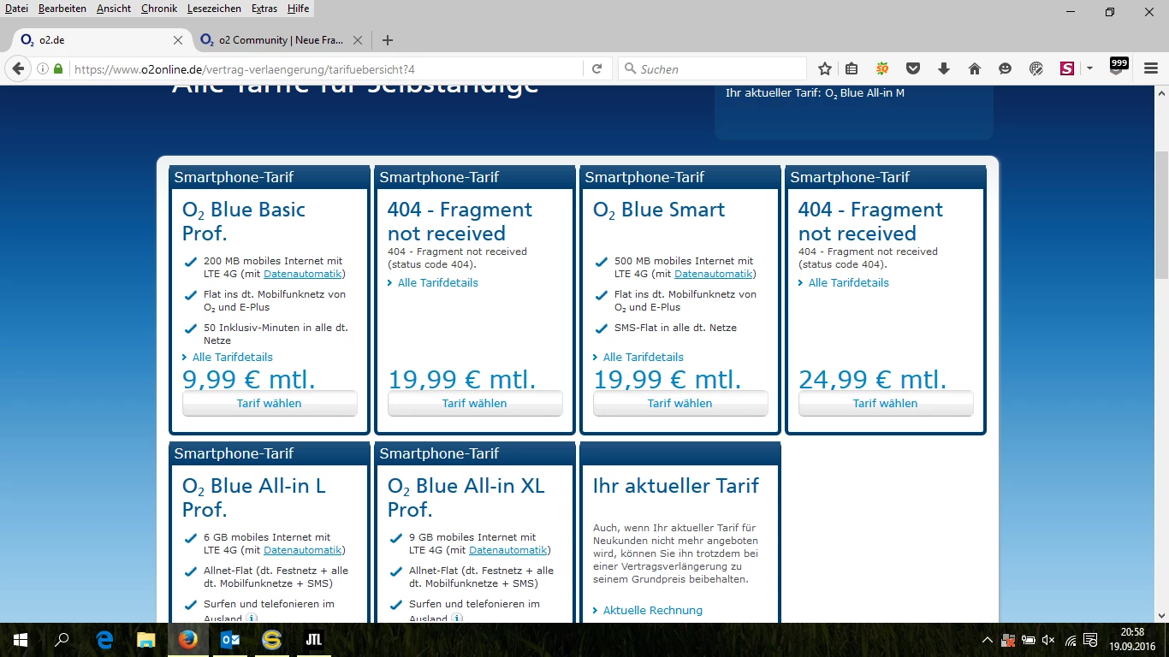Click the scrollbar down arrow
The height and width of the screenshot is (657, 1169).
click(1161, 615)
